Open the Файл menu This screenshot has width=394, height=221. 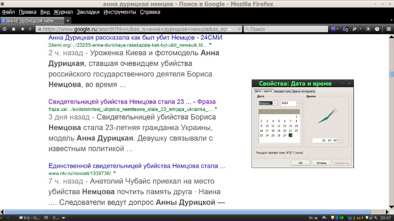tap(8, 12)
